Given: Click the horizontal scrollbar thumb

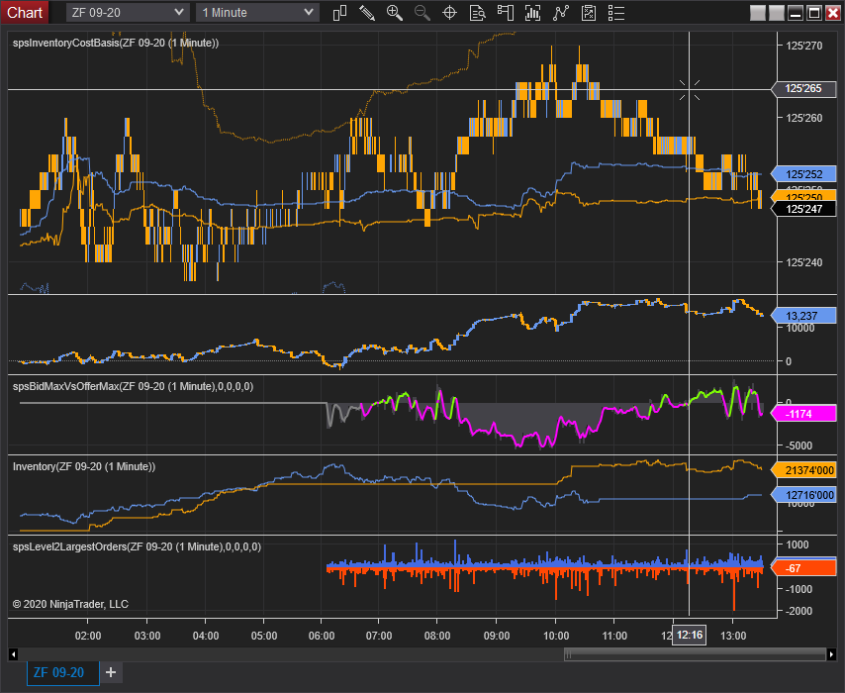Looking at the screenshot, I should click(695, 654).
